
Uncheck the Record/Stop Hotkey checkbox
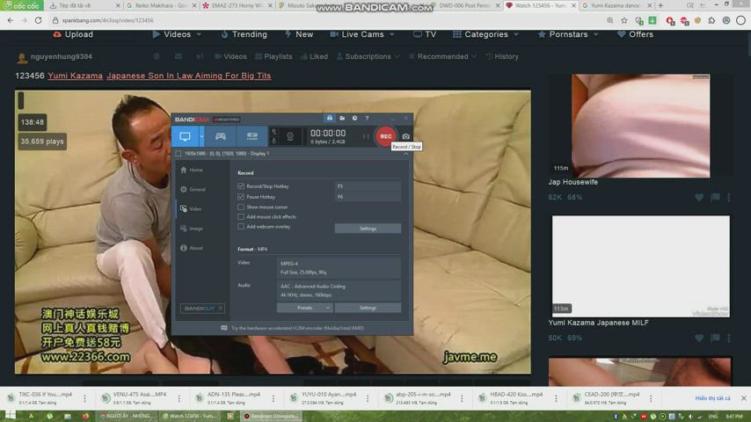tap(241, 186)
